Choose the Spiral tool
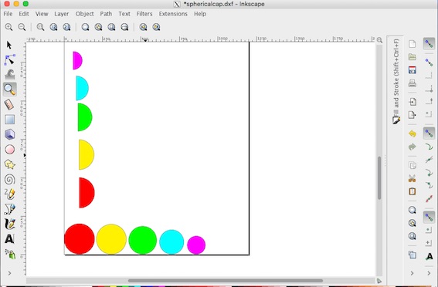Screen dimensions: 438x287 pos(10,179)
